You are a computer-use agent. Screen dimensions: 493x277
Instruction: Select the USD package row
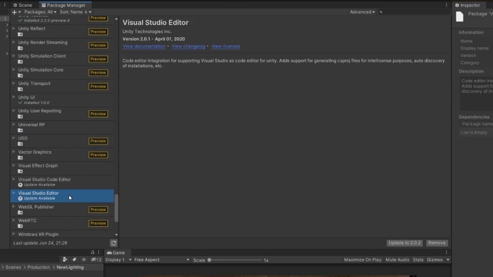(x=62, y=141)
